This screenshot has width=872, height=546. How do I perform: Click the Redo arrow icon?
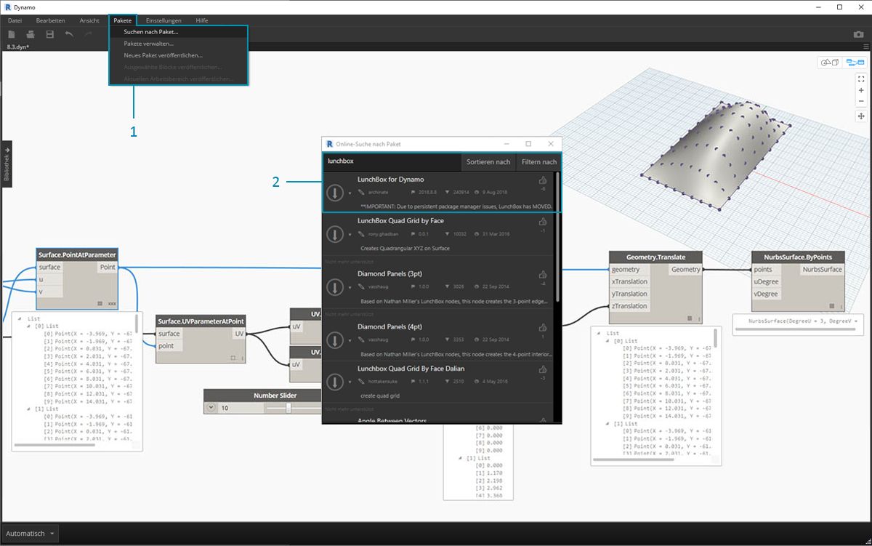pyautogui.click(x=89, y=34)
